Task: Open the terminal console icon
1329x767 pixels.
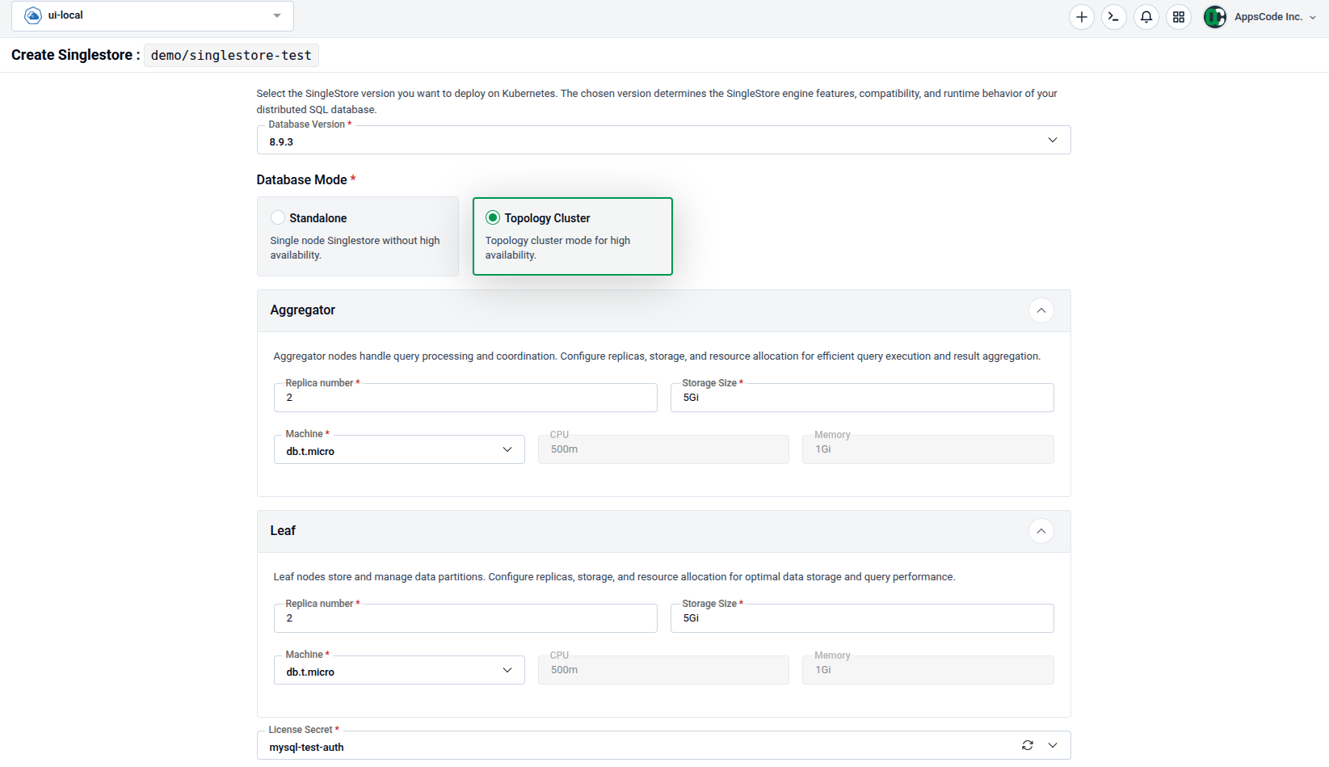Action: coord(1114,17)
